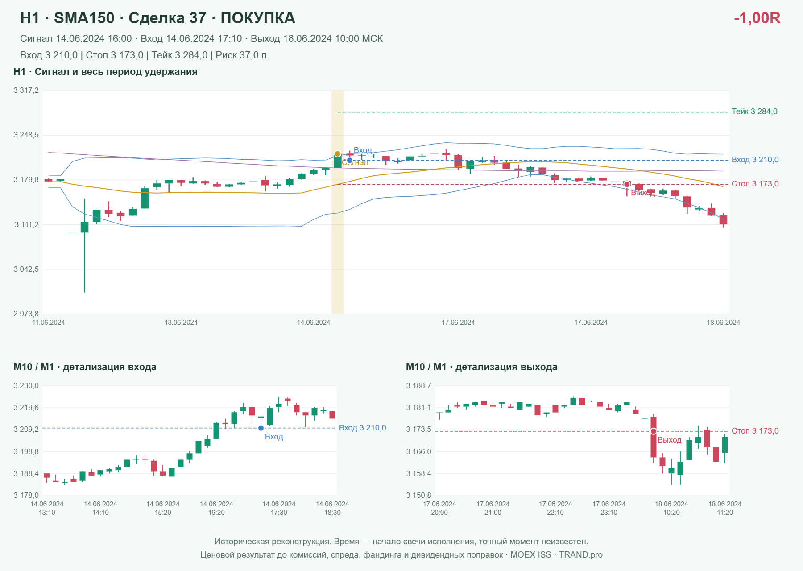803x571 pixels.
Task: Click the beige highlighted signal bar band
Action: tap(338, 202)
